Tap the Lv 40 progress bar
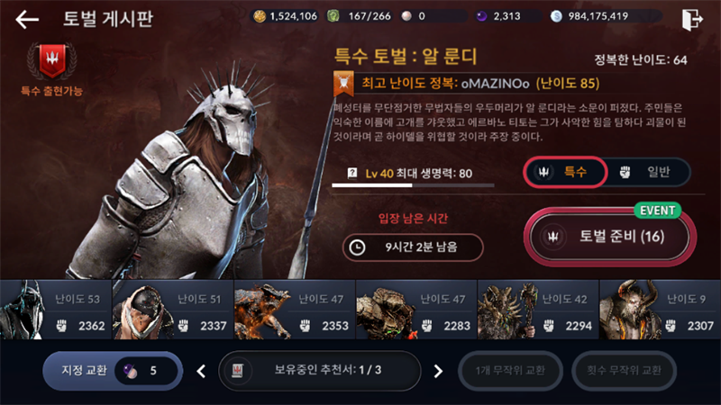721x405 pixels. [x=413, y=185]
